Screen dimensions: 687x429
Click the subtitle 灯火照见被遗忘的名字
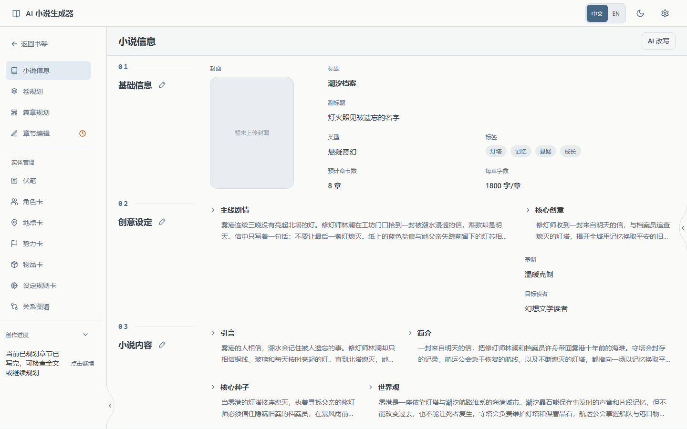(364, 118)
